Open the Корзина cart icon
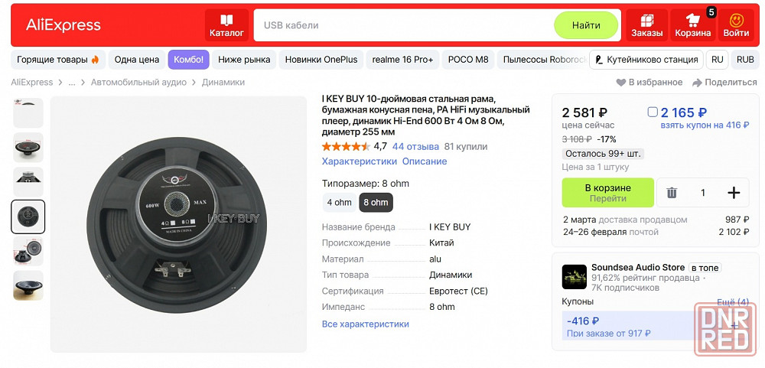 point(693,21)
